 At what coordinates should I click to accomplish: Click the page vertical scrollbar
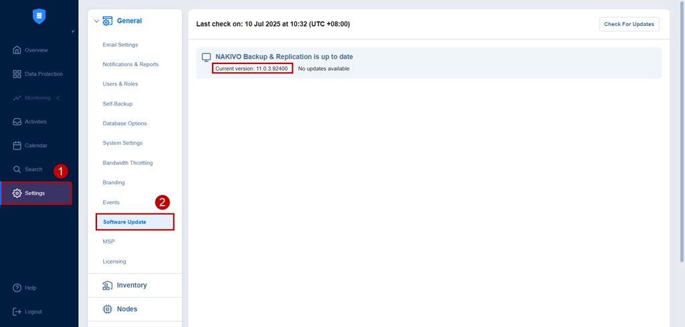[682, 131]
